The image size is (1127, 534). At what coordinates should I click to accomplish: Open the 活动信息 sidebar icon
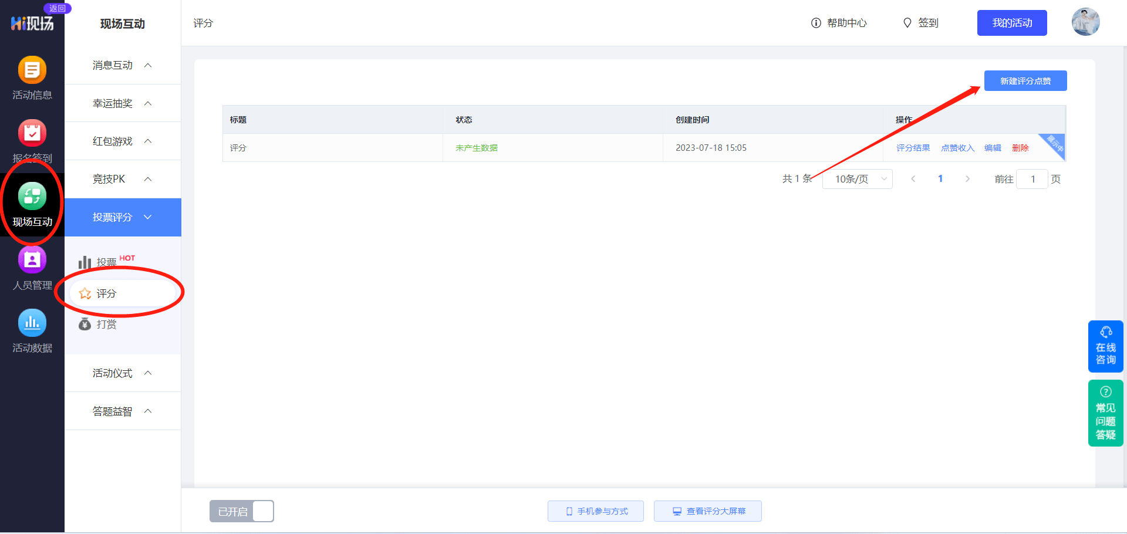[x=32, y=70]
